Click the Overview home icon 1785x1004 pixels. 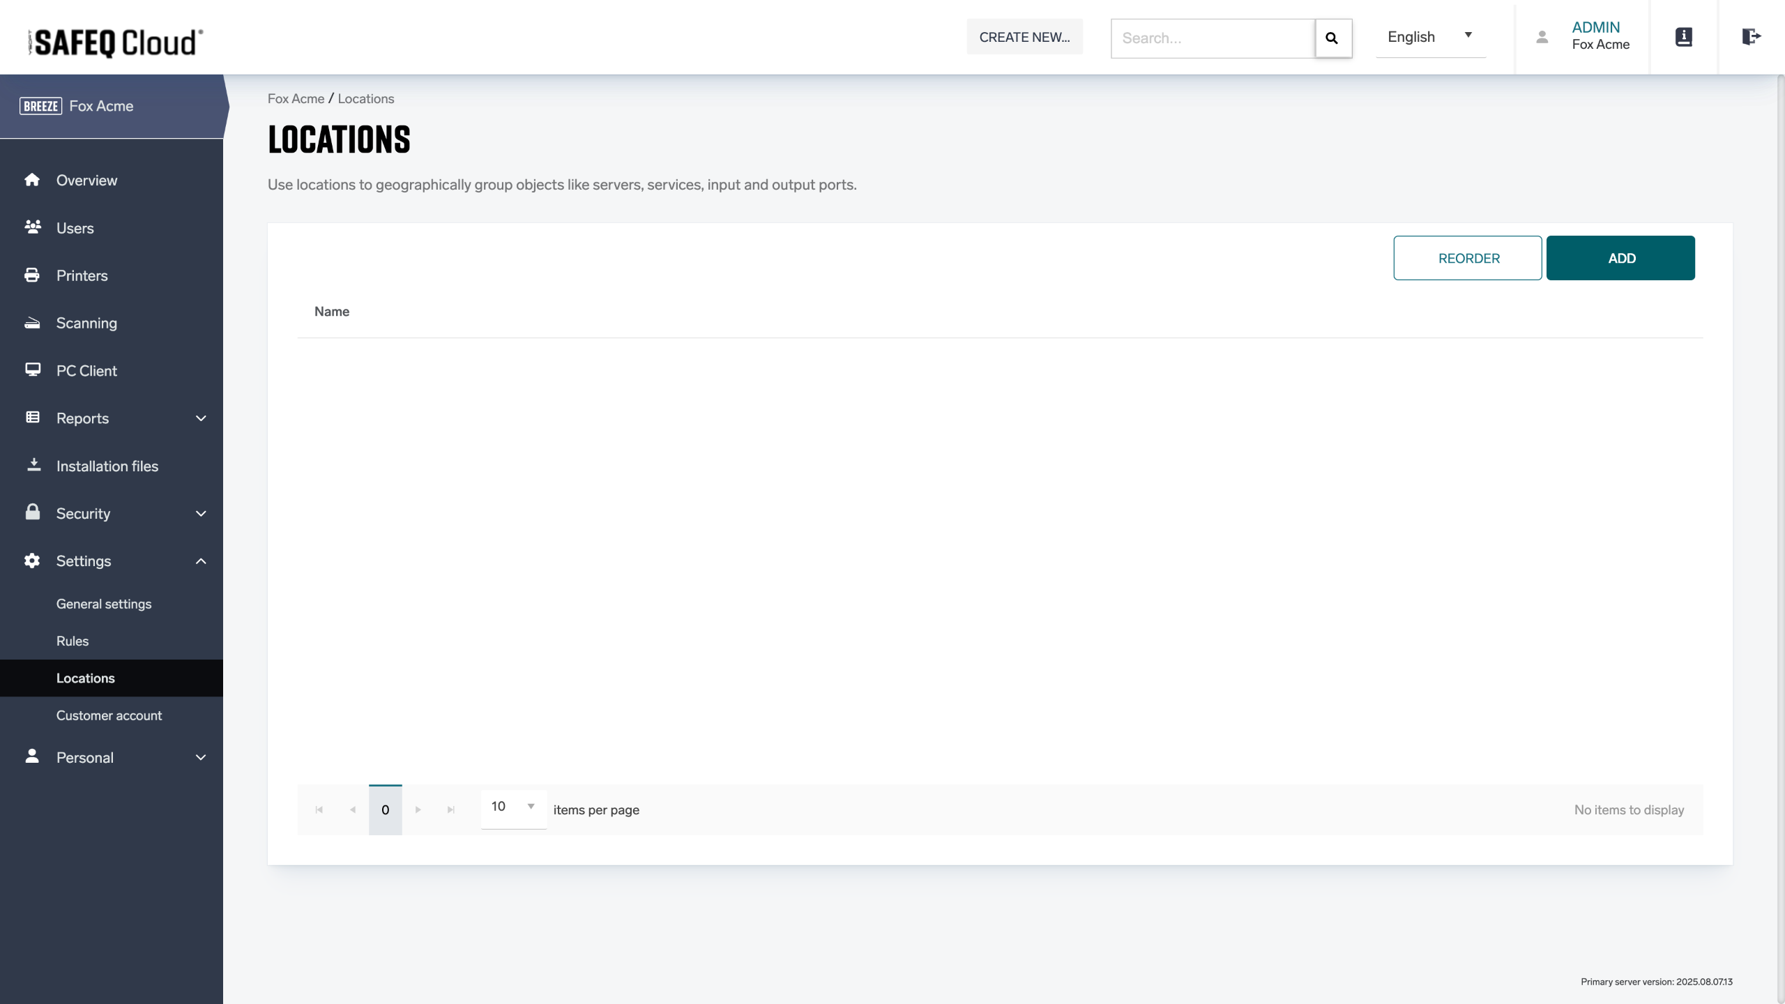pos(32,180)
